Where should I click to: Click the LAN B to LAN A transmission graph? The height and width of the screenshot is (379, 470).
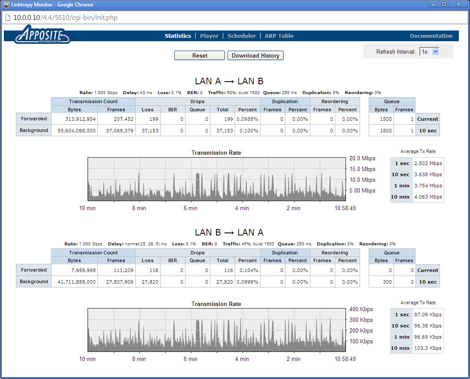[x=217, y=330]
